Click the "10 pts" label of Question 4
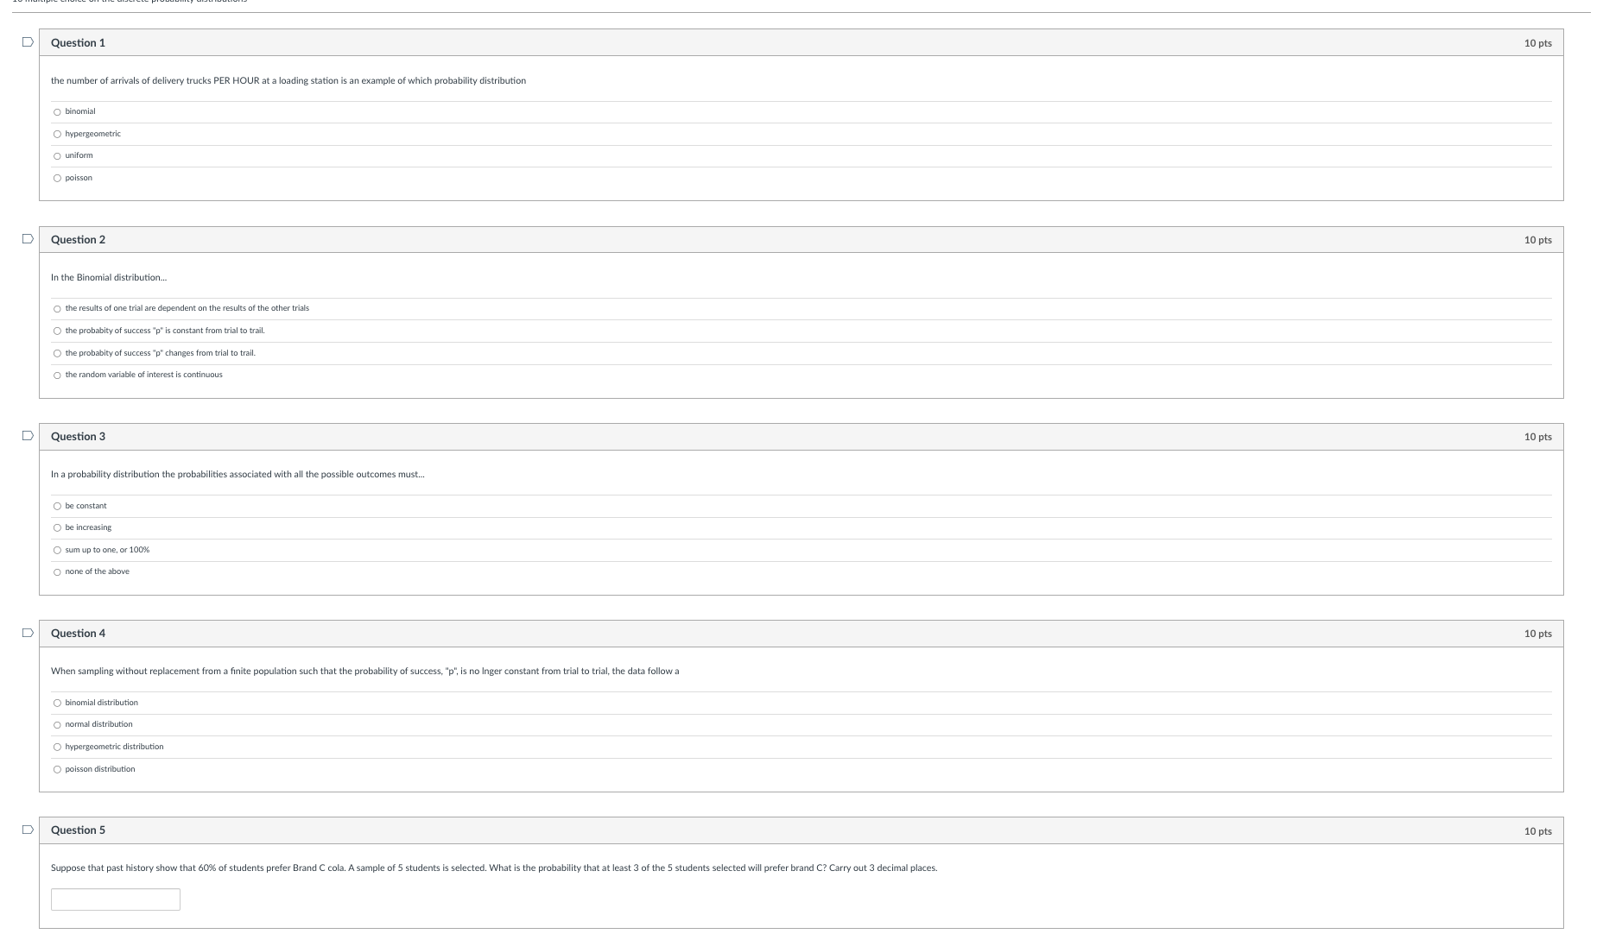Image resolution: width=1603 pixels, height=934 pixels. tap(1537, 634)
